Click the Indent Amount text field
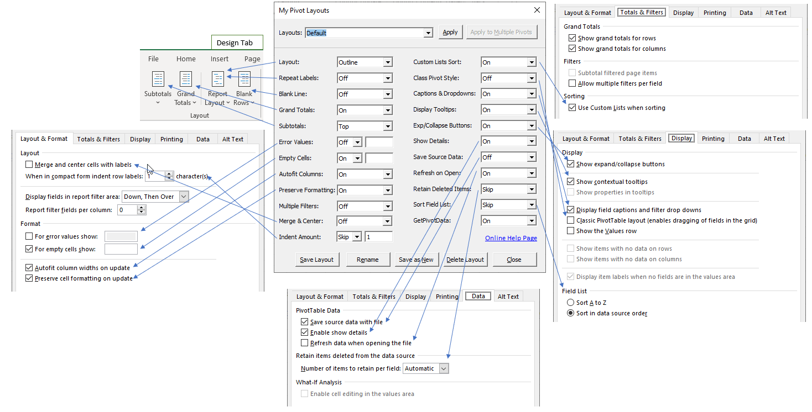This screenshot has height=412, width=812. (x=379, y=237)
